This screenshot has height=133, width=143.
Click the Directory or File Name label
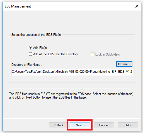click(27, 65)
